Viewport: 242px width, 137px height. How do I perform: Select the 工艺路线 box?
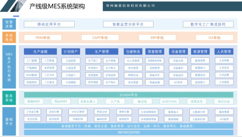point(49,61)
